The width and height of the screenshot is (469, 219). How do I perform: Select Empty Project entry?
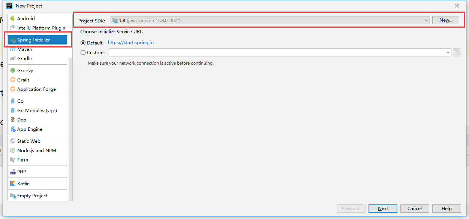pyautogui.click(x=38, y=195)
